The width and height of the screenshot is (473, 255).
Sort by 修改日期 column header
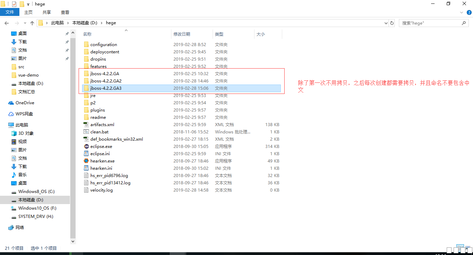(182, 34)
